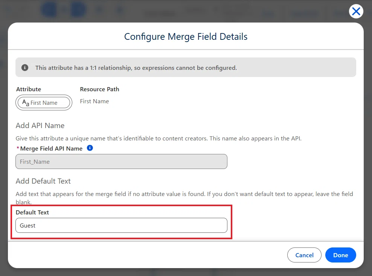372x276 pixels.
Task: Click the First Name resource path value
Action: click(95, 101)
